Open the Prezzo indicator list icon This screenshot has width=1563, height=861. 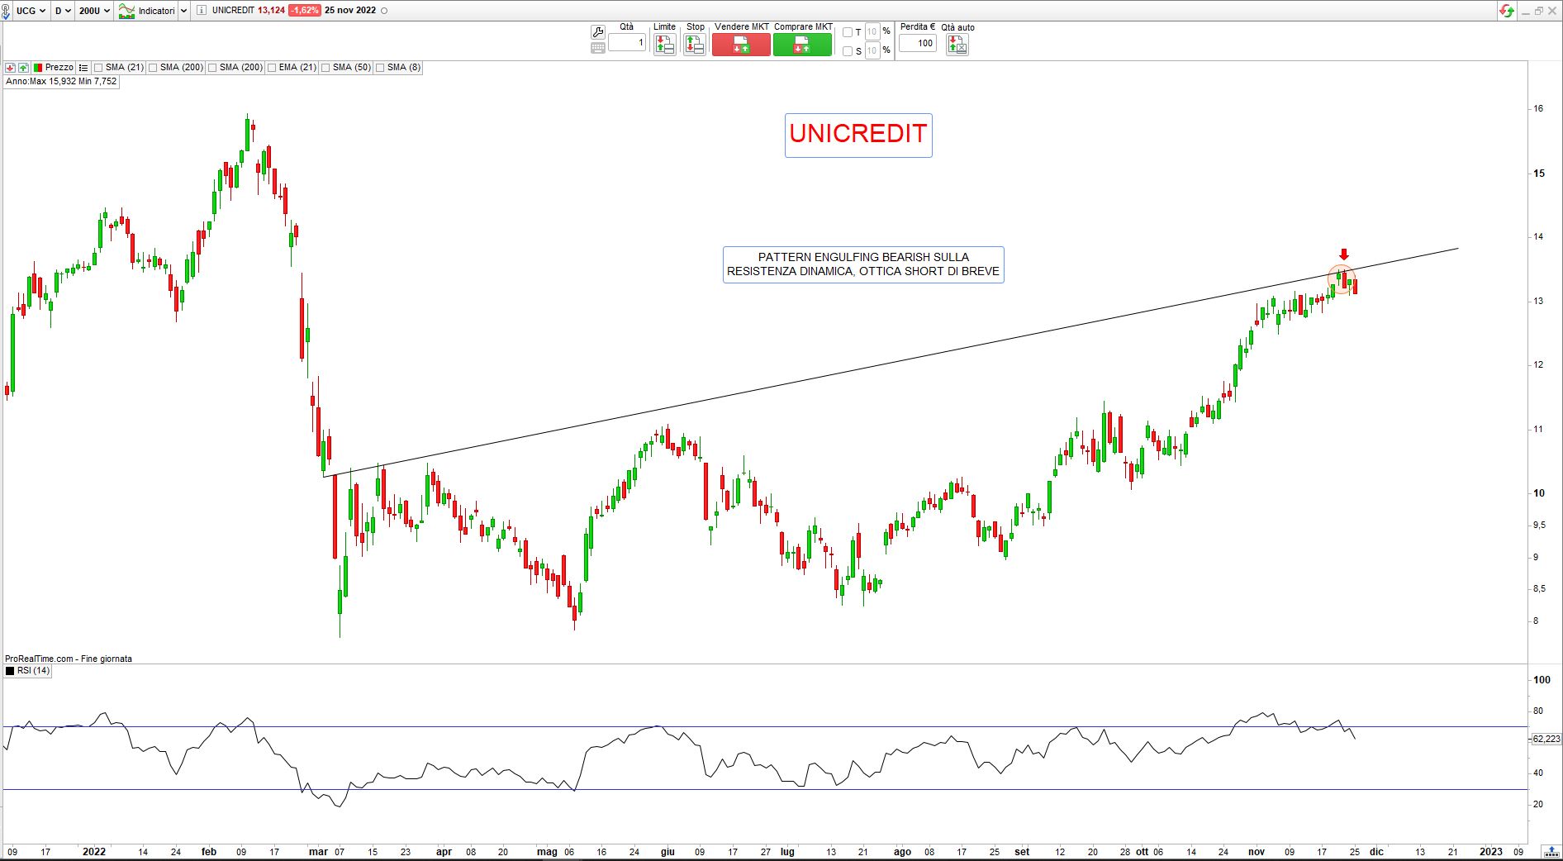click(x=83, y=68)
